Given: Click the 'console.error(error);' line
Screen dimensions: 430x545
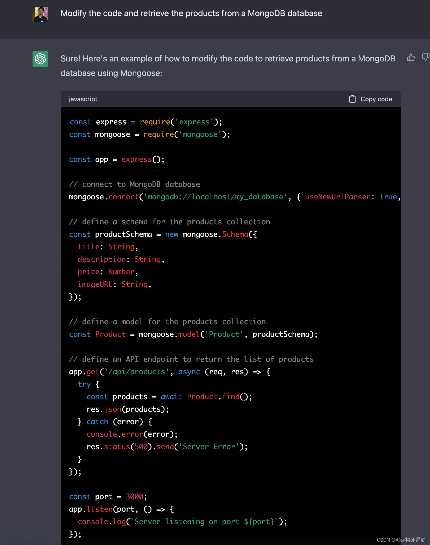Looking at the screenshot, I should click(x=132, y=434).
